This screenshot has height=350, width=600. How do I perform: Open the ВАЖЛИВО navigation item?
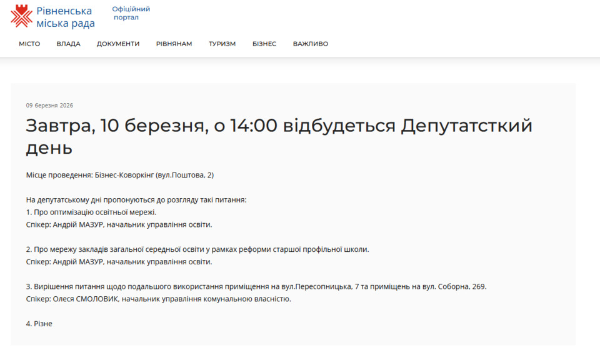(310, 44)
